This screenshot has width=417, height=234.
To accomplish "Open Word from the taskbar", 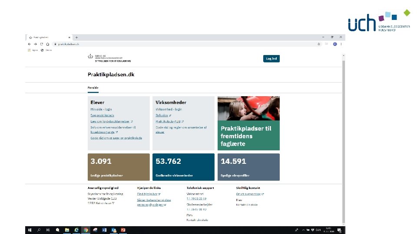I will point(104,230).
